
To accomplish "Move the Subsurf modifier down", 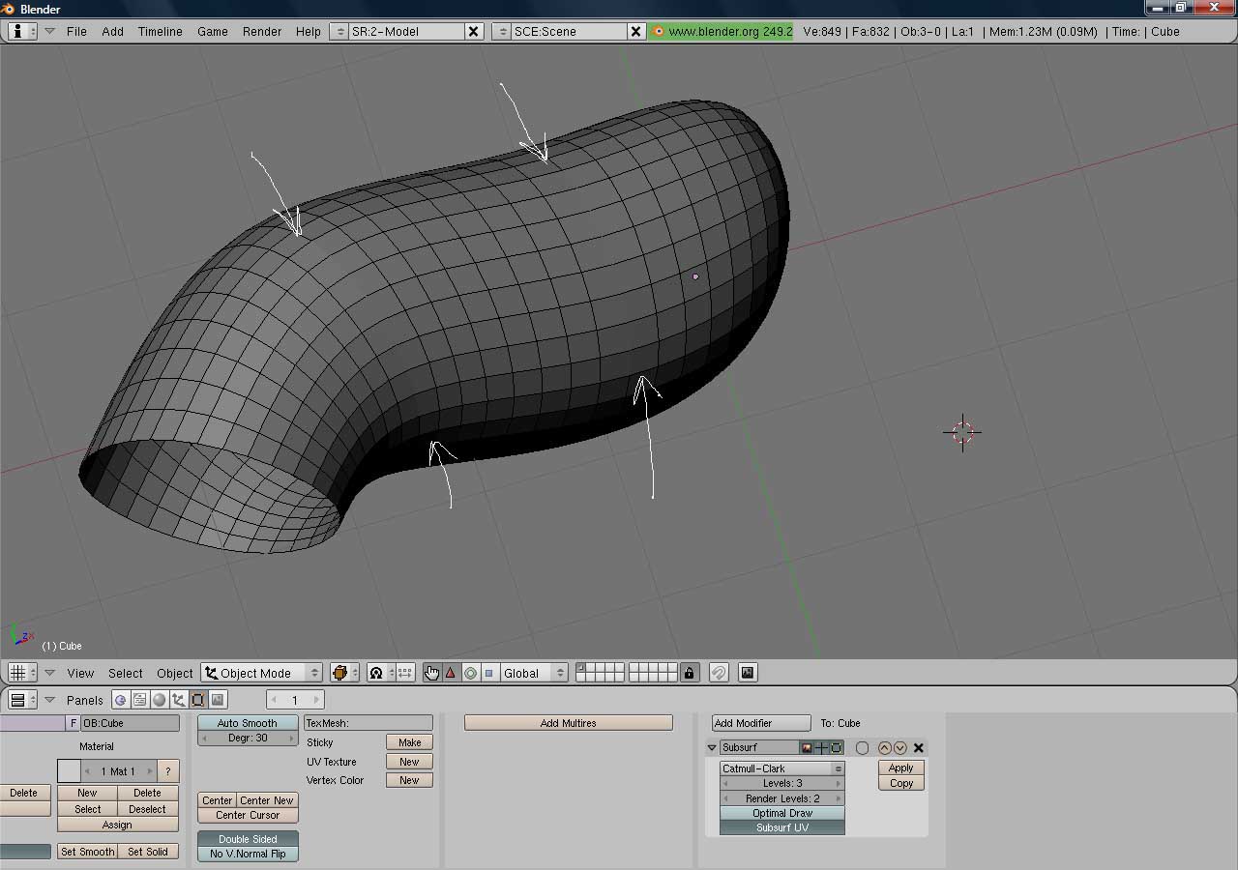I will (899, 747).
